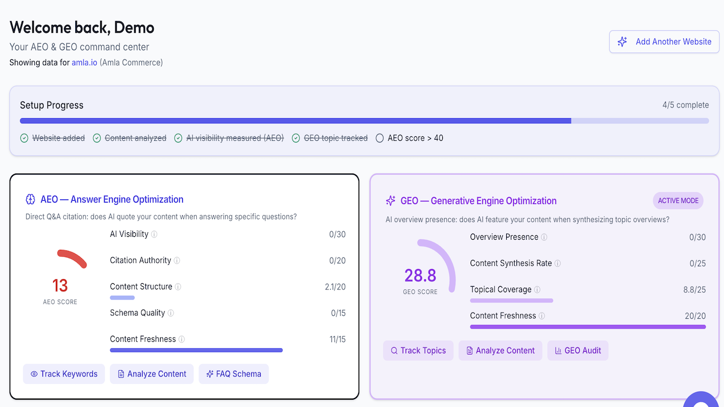The width and height of the screenshot is (724, 407).
Task: Click the checkmark beside GEO topic tracked
Action: click(x=296, y=138)
